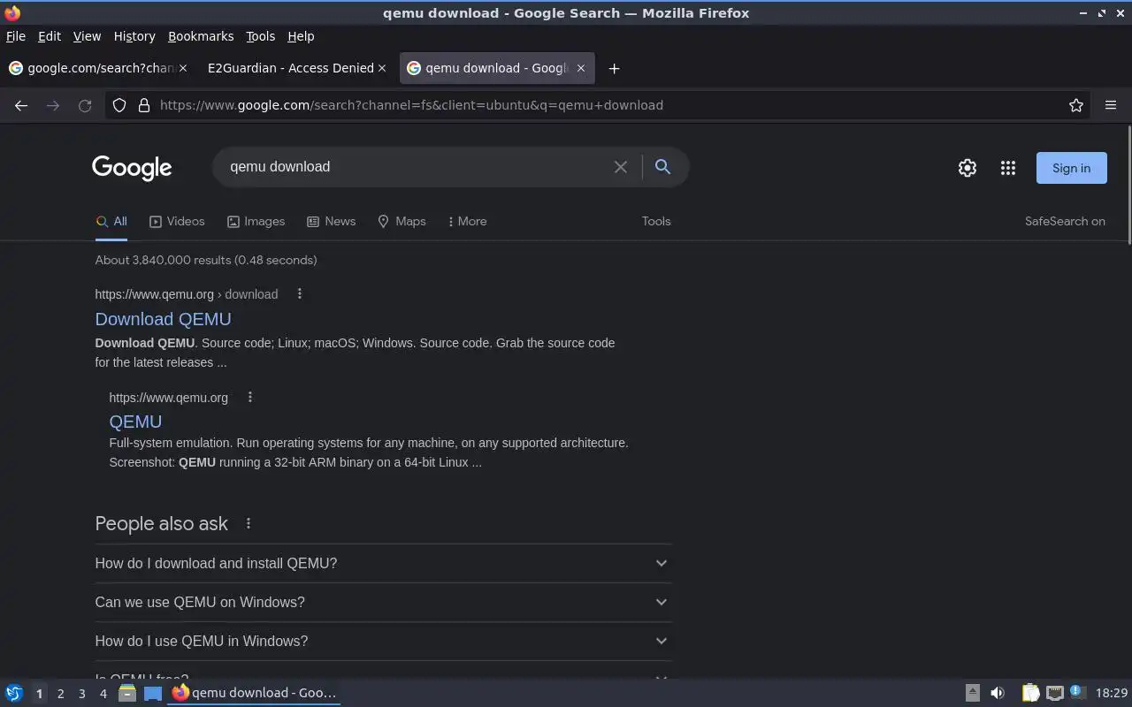This screenshot has height=707, width=1132.
Task: Click the qemu.org download breadcrumb URL
Action: click(x=187, y=294)
